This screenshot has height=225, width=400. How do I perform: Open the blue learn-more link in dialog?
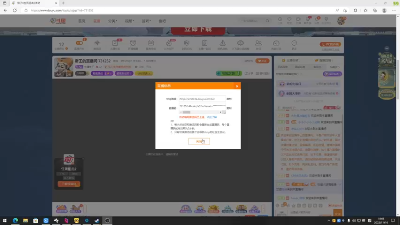(x=211, y=117)
